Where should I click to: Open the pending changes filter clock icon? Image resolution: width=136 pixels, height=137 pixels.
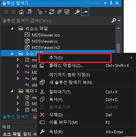(40, 12)
